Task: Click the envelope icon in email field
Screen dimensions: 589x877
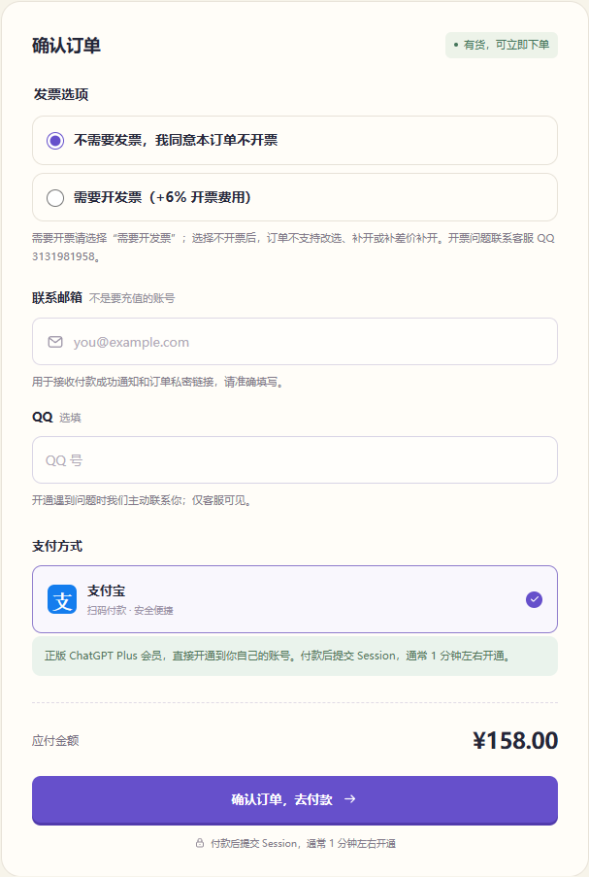Action: (55, 342)
